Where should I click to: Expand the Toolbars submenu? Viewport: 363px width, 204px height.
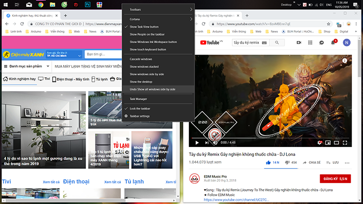click(159, 9)
